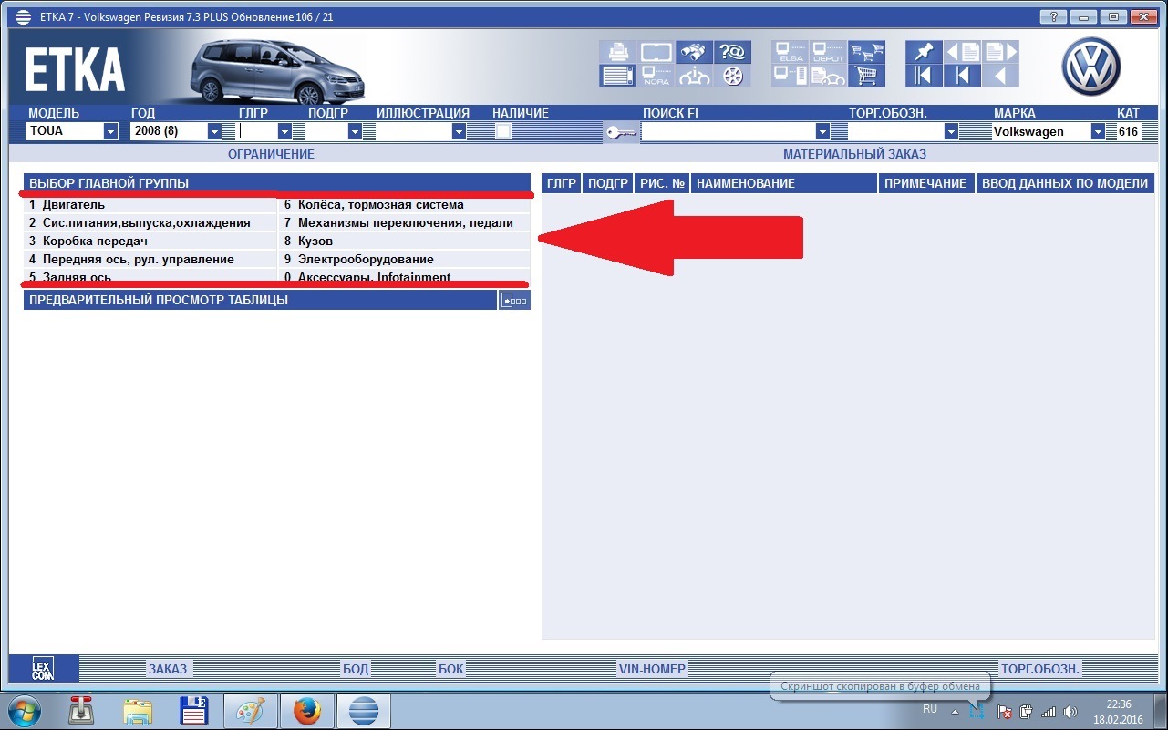
Task: Expand the ТОРГ.ОБОЗН. dropdown at top
Action: click(x=951, y=131)
